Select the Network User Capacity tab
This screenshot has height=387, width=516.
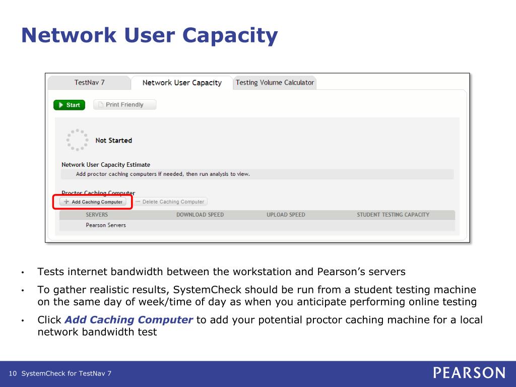coord(182,83)
